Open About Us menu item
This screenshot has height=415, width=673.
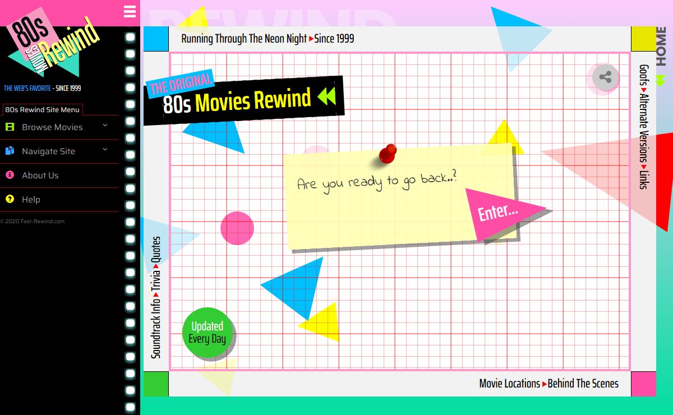59,176
